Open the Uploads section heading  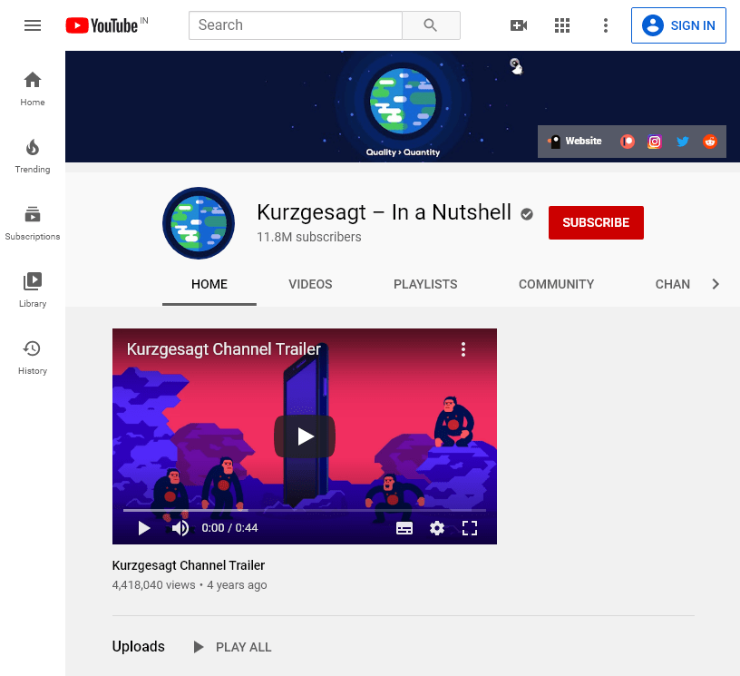138,646
